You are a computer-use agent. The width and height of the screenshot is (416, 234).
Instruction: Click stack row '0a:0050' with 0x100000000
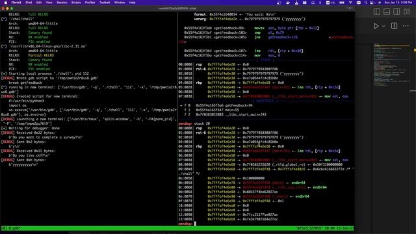tap(222, 178)
